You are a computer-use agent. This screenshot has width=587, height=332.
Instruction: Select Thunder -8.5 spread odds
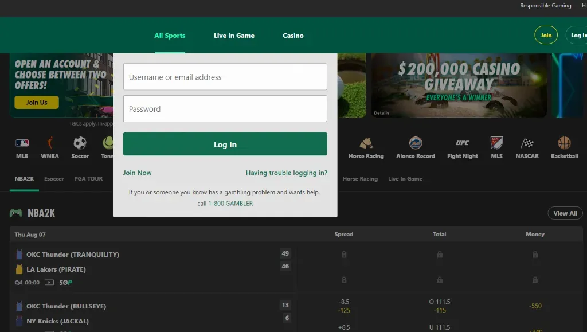click(x=344, y=306)
